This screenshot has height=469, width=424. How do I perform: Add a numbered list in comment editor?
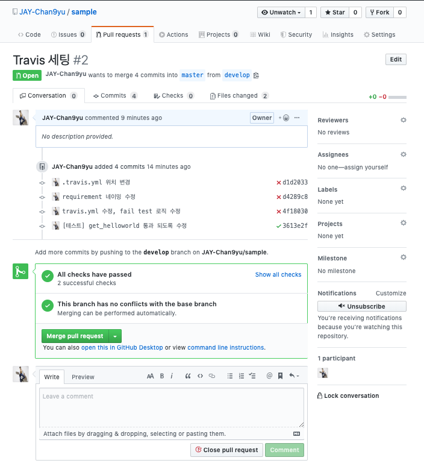click(242, 376)
